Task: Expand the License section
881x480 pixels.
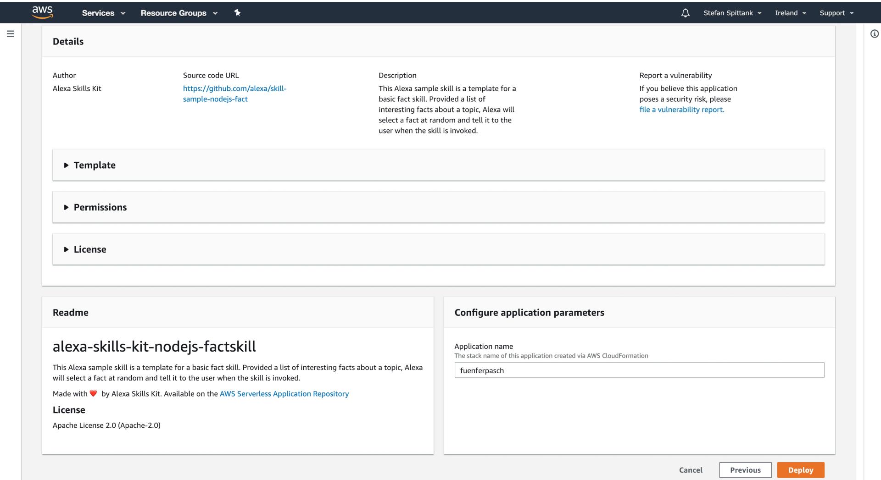Action: pos(90,249)
